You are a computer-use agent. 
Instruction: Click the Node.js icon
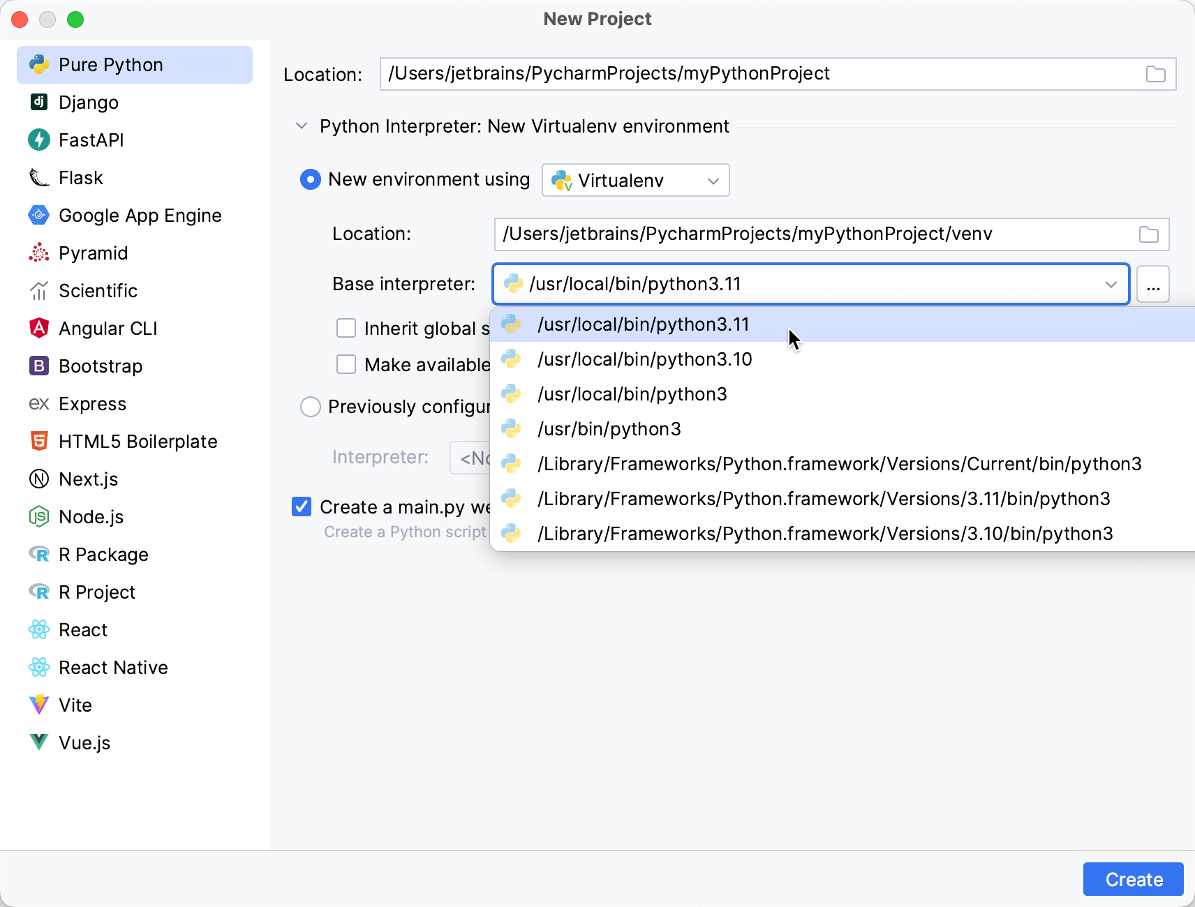pos(39,517)
